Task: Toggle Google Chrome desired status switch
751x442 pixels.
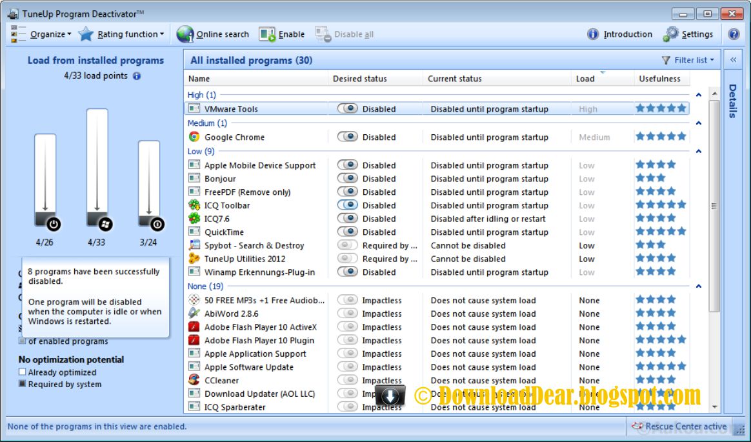Action: point(347,137)
